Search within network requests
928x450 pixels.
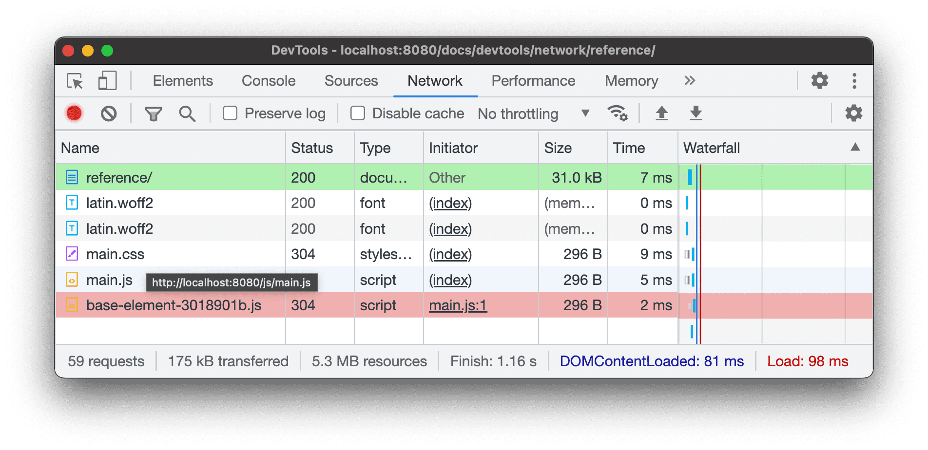point(187,113)
